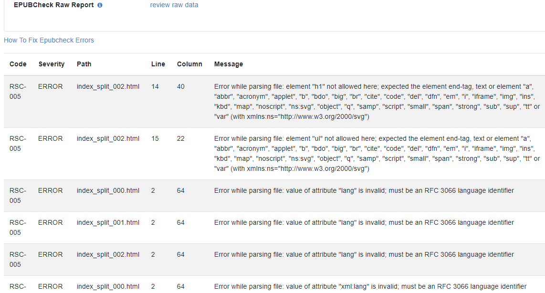Screen dimensions: 545x293
Task: Click the error message about element "ul"
Action: [x=377, y=153]
